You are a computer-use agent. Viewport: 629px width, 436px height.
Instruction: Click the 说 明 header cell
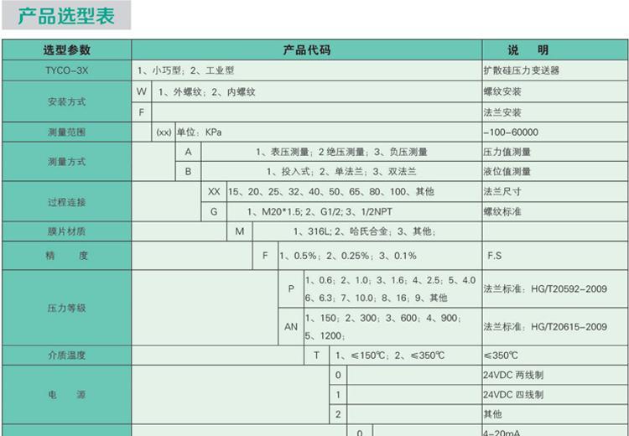[555, 50]
